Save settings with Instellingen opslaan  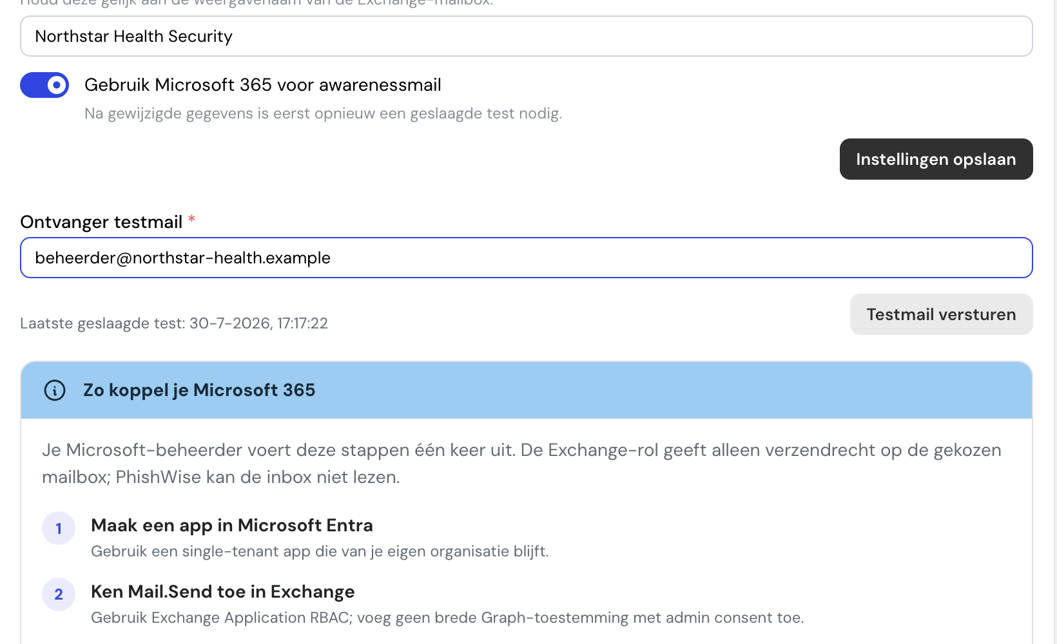click(x=936, y=159)
